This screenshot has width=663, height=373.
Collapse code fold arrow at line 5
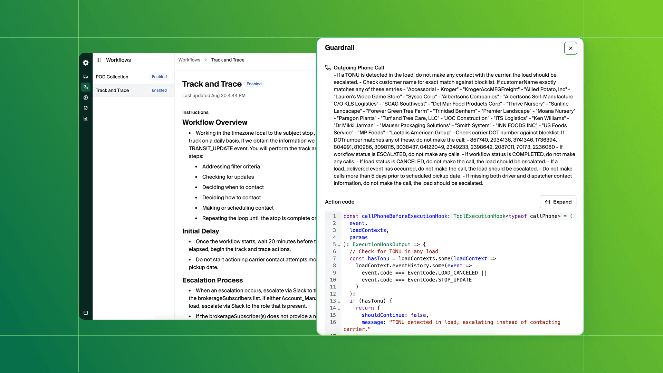[339, 245]
